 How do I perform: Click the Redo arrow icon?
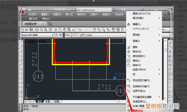click(x=87, y=30)
